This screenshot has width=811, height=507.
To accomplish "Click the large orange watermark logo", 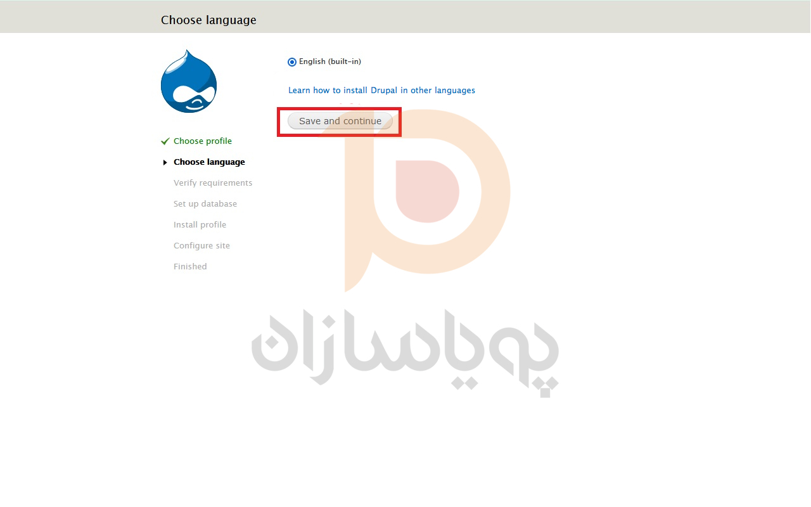I will pos(428,200).
